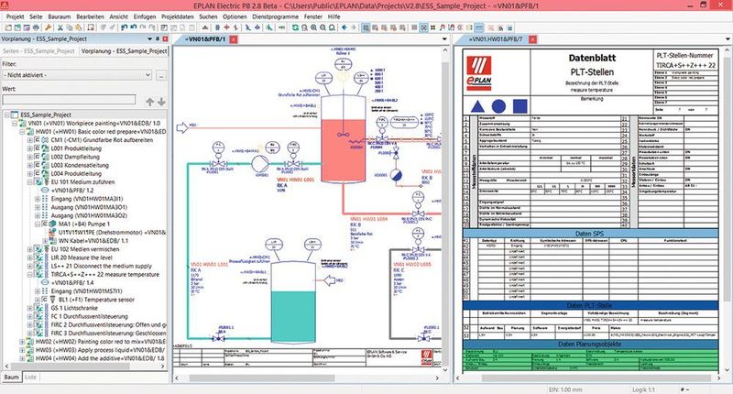This screenshot has height=394, width=733.
Task: Open the Dienstprogramme menu
Action: click(x=276, y=16)
